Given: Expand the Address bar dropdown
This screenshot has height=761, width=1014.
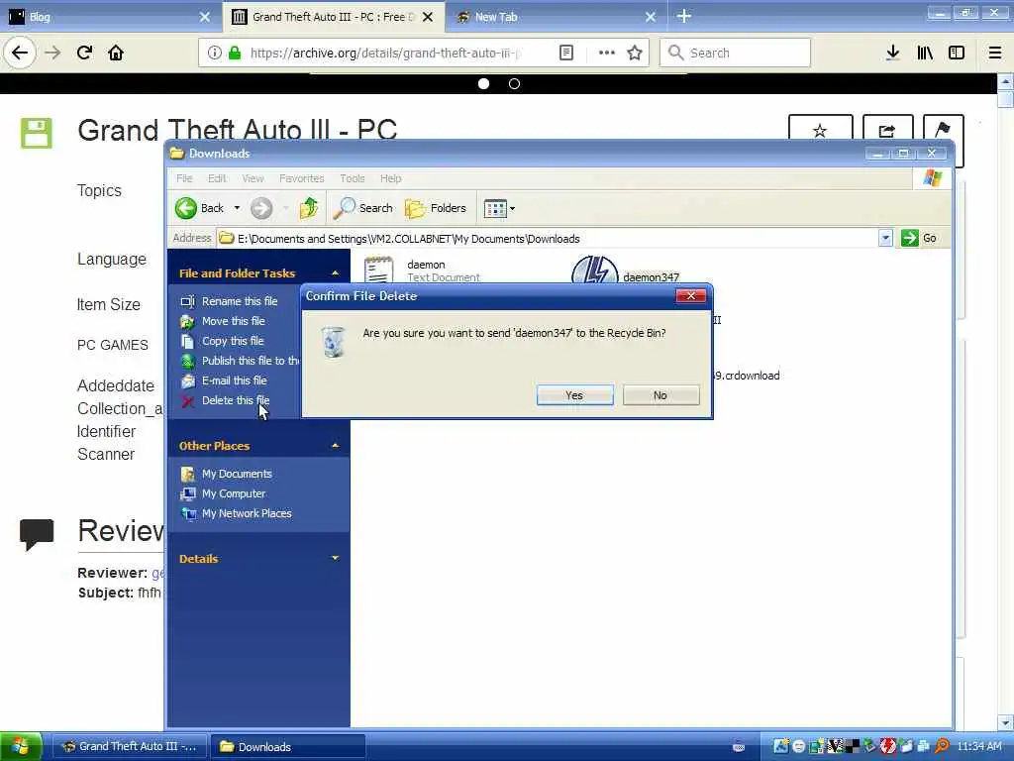Looking at the screenshot, I should tap(885, 238).
